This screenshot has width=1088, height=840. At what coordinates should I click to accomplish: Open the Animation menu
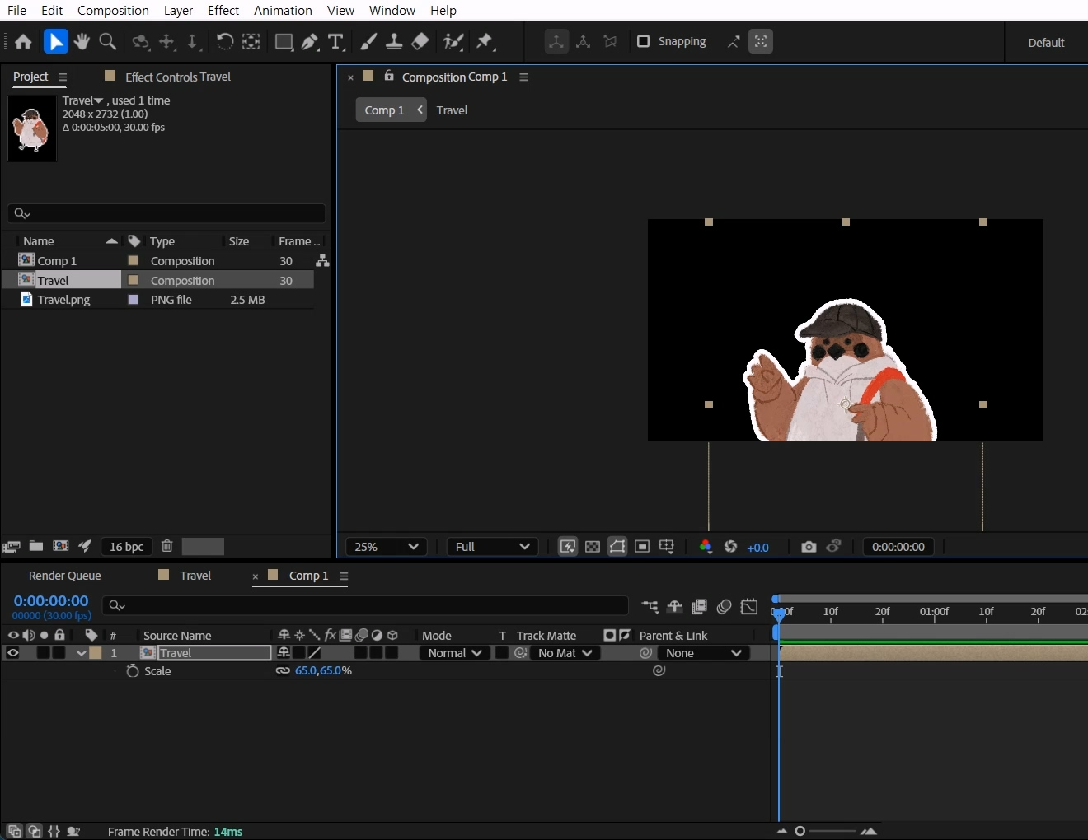[x=283, y=10]
